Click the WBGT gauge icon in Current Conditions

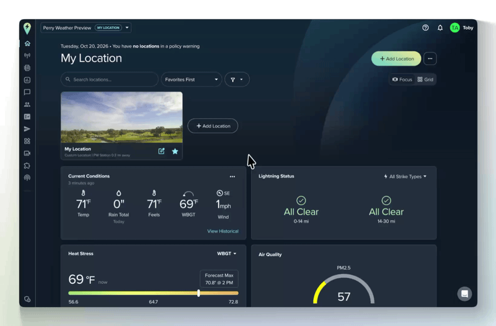coord(188,194)
